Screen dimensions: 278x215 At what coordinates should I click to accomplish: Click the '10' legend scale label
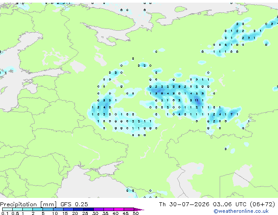55,213
